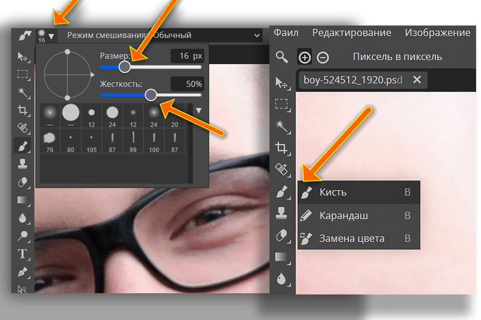Image resolution: width=481 pixels, height=320 pixels.
Task: Select the Dodge tool in left toolbar
Action: pos(23,236)
